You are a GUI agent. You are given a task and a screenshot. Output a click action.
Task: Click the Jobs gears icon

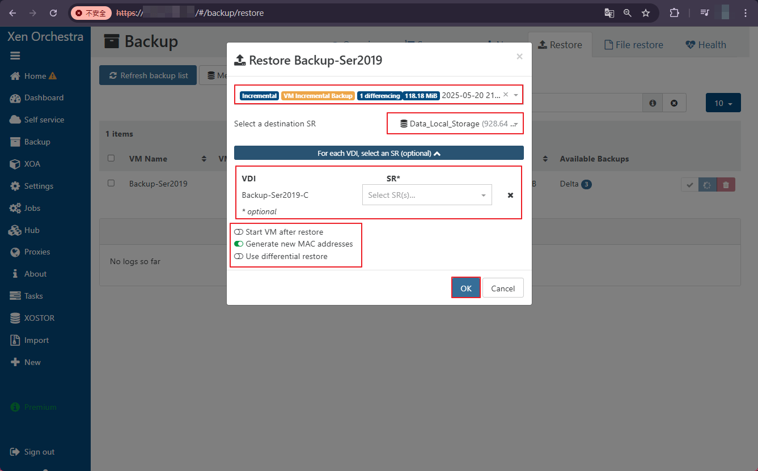click(x=15, y=208)
